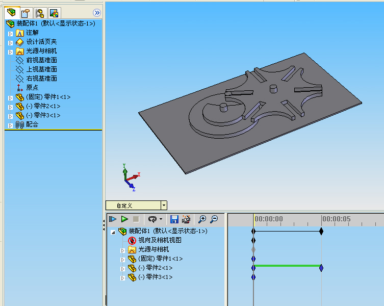Open the playback mode dropdown arrow
Viewport: 384px width, 306px height.
(161, 219)
